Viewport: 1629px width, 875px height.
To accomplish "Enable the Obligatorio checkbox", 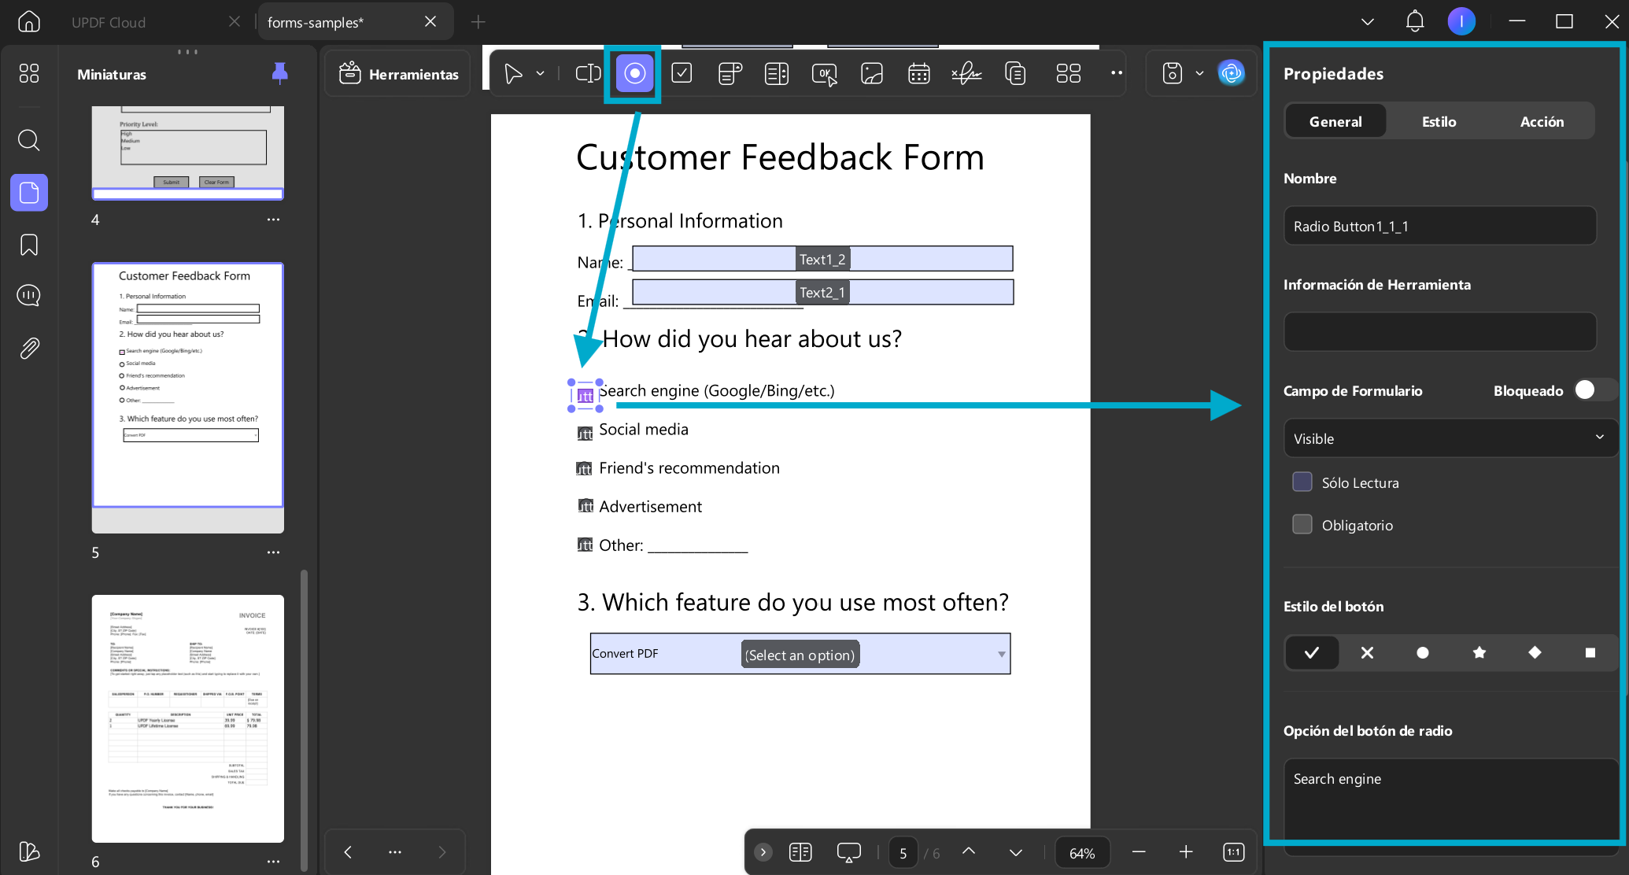I will pos(1302,525).
